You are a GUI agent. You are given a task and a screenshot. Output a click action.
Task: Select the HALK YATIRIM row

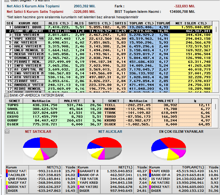pyautogui.click(x=109, y=47)
